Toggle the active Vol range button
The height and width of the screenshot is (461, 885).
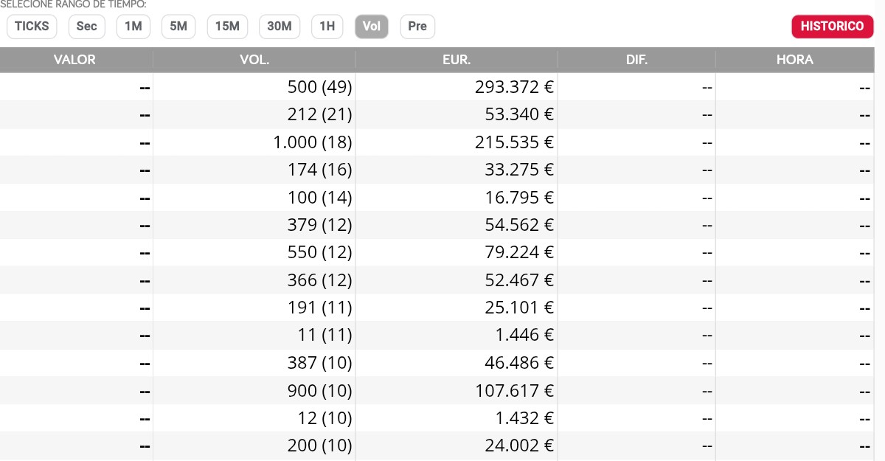pyautogui.click(x=372, y=27)
